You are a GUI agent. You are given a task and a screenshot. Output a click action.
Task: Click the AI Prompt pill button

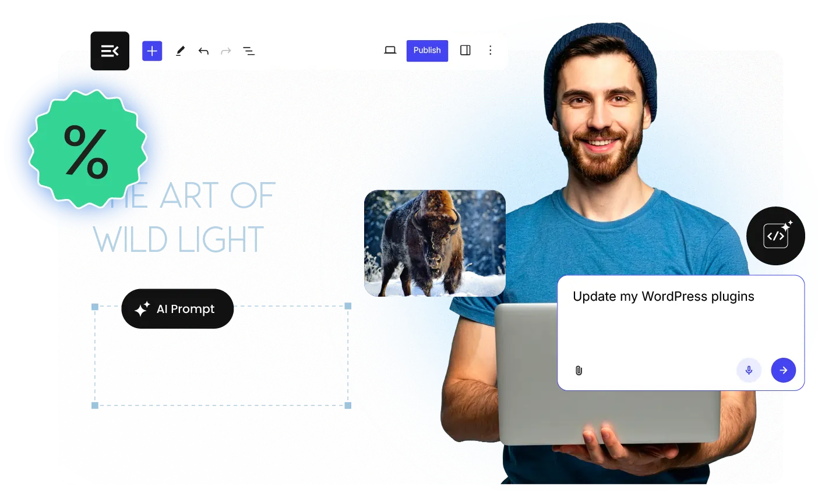pyautogui.click(x=177, y=309)
